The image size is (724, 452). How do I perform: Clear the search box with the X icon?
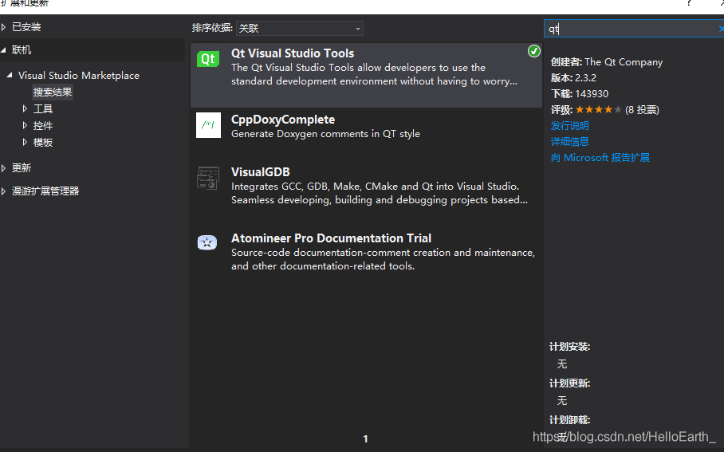(721, 29)
